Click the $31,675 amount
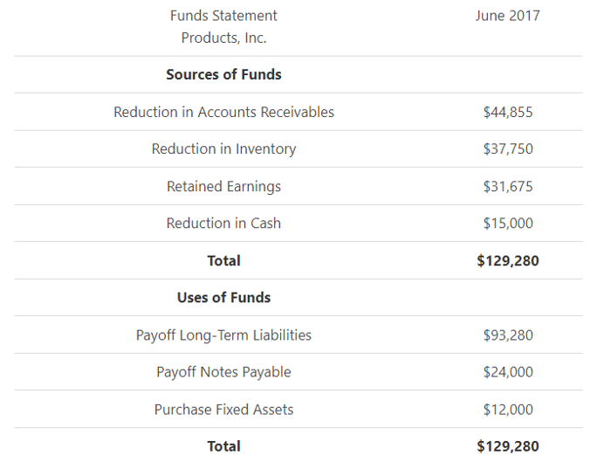 click(507, 186)
